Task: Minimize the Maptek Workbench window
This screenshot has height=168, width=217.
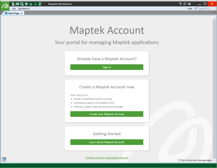Action: click(200, 4)
